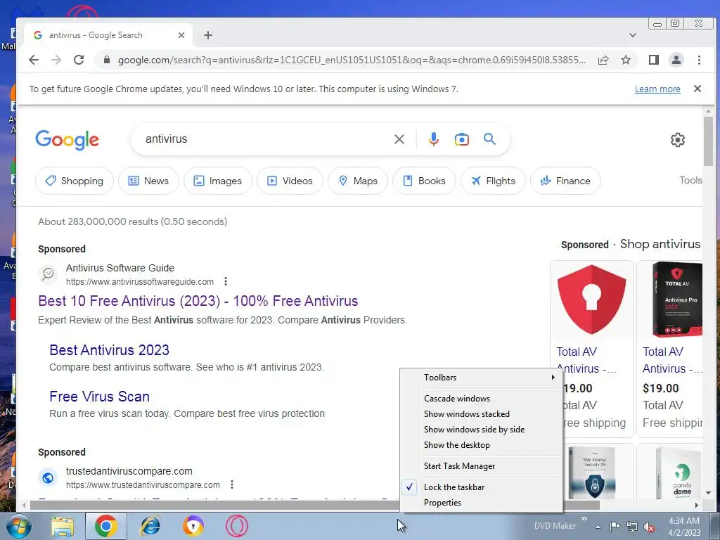The image size is (720, 540).
Task: Open Chrome's three-dot menu
Action: click(699, 60)
